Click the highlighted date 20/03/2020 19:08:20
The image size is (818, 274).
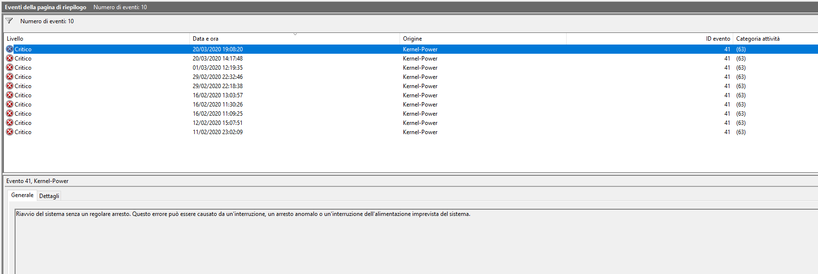pos(217,49)
